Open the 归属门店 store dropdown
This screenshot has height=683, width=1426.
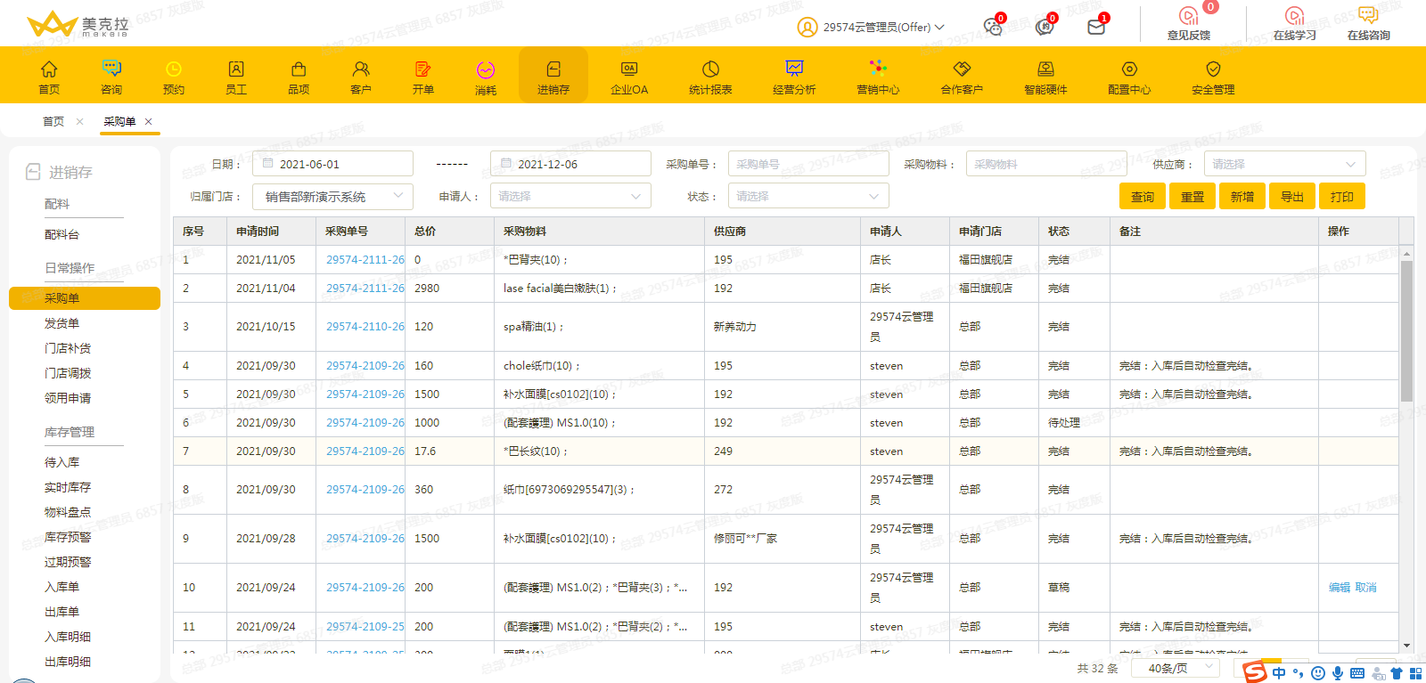coord(332,196)
